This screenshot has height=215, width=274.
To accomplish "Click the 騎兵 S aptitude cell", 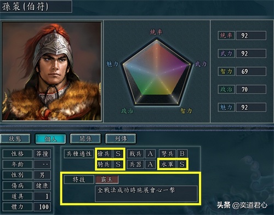I will [110, 165].
